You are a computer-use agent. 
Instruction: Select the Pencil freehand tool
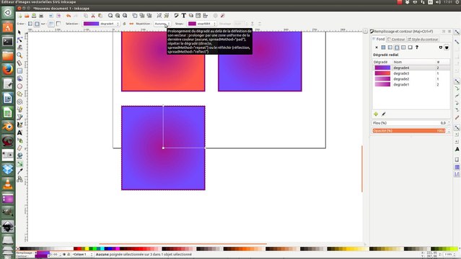[x=19, y=109]
